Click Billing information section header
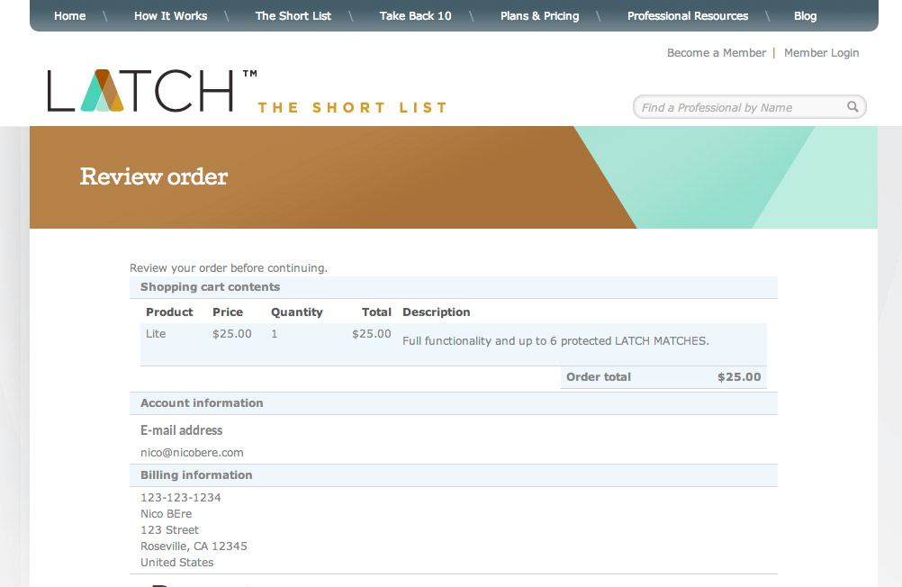 (454, 475)
